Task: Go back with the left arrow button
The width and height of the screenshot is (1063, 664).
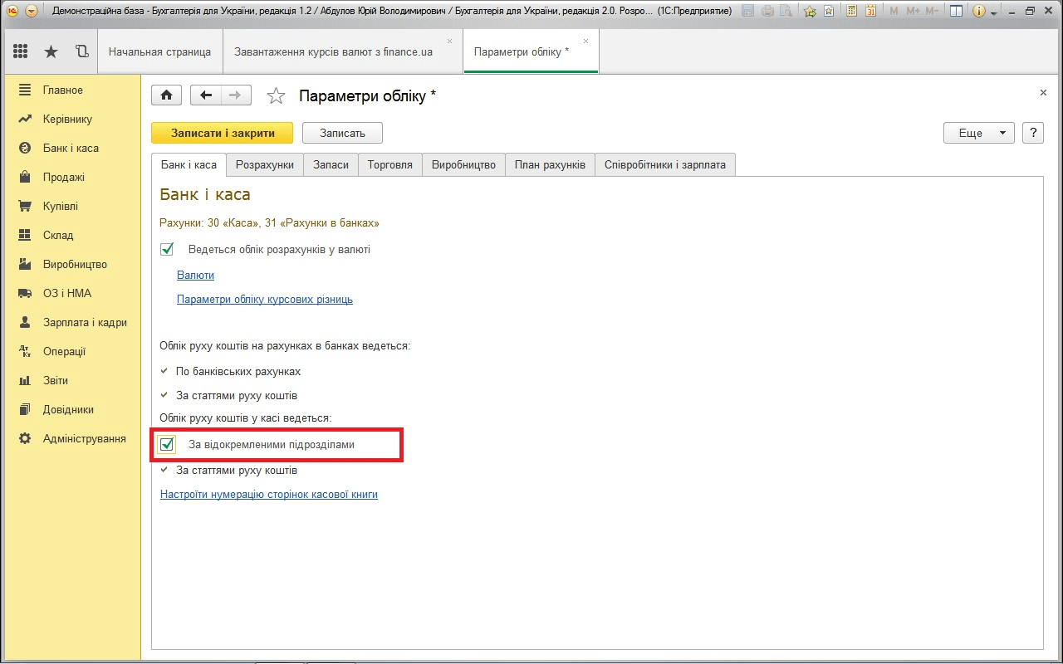Action: (206, 95)
